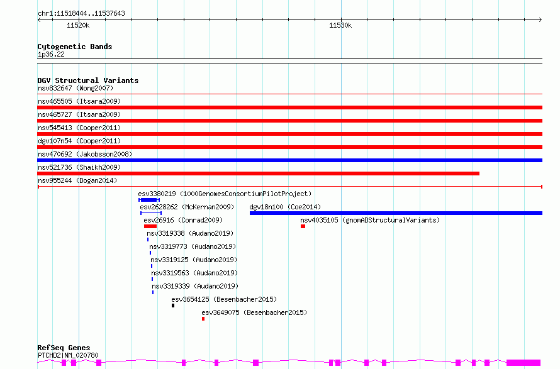Click the nsv521736 (Shaikh2009) label

(79, 167)
